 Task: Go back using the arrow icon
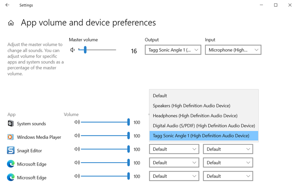(7, 5)
